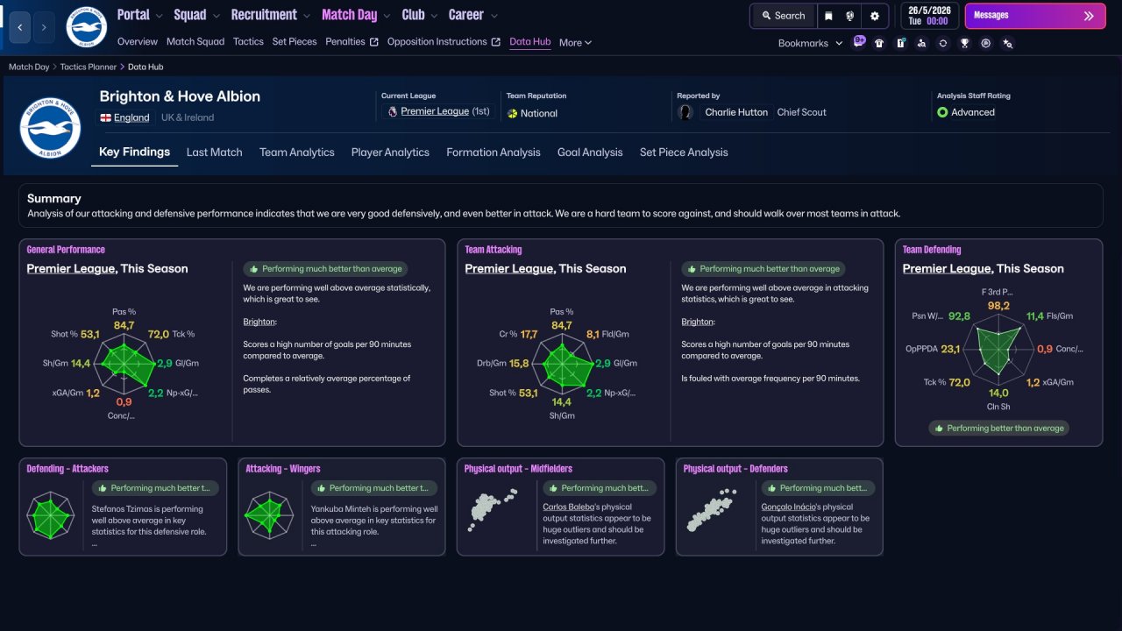Image resolution: width=1122 pixels, height=631 pixels.
Task: Click the tactics board icon in the bookmarks bar
Action: point(900,43)
